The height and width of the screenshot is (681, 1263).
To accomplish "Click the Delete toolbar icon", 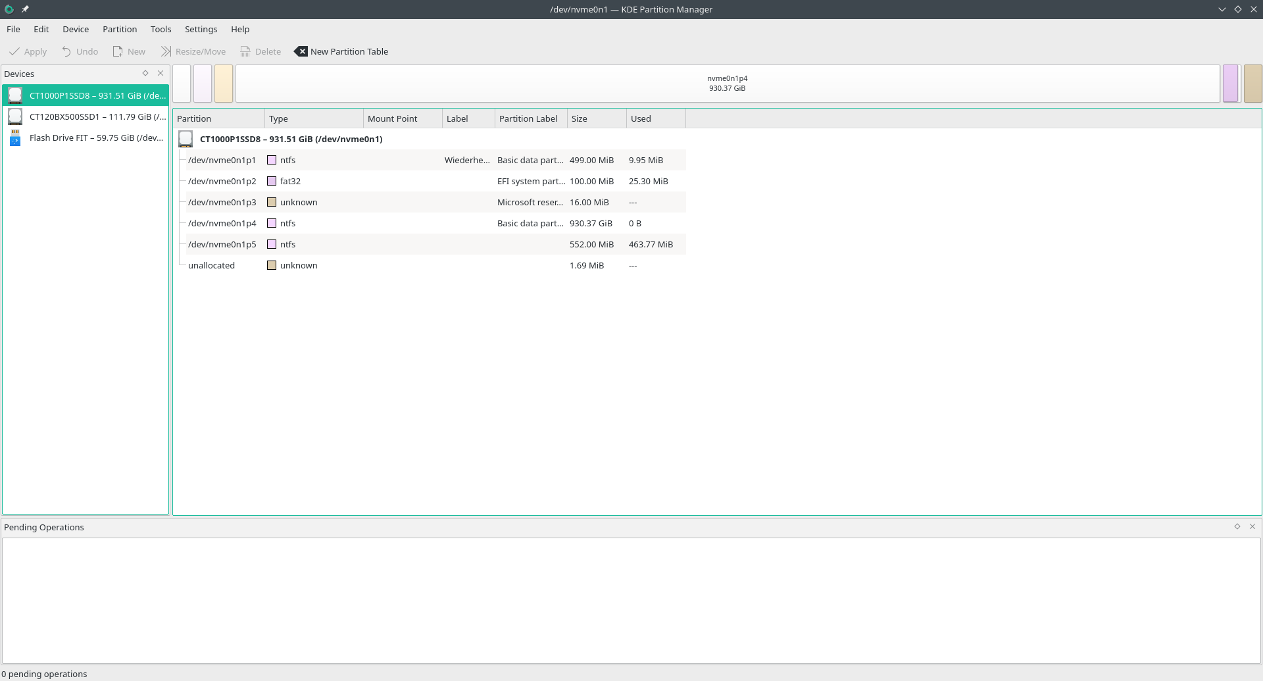I will point(245,51).
